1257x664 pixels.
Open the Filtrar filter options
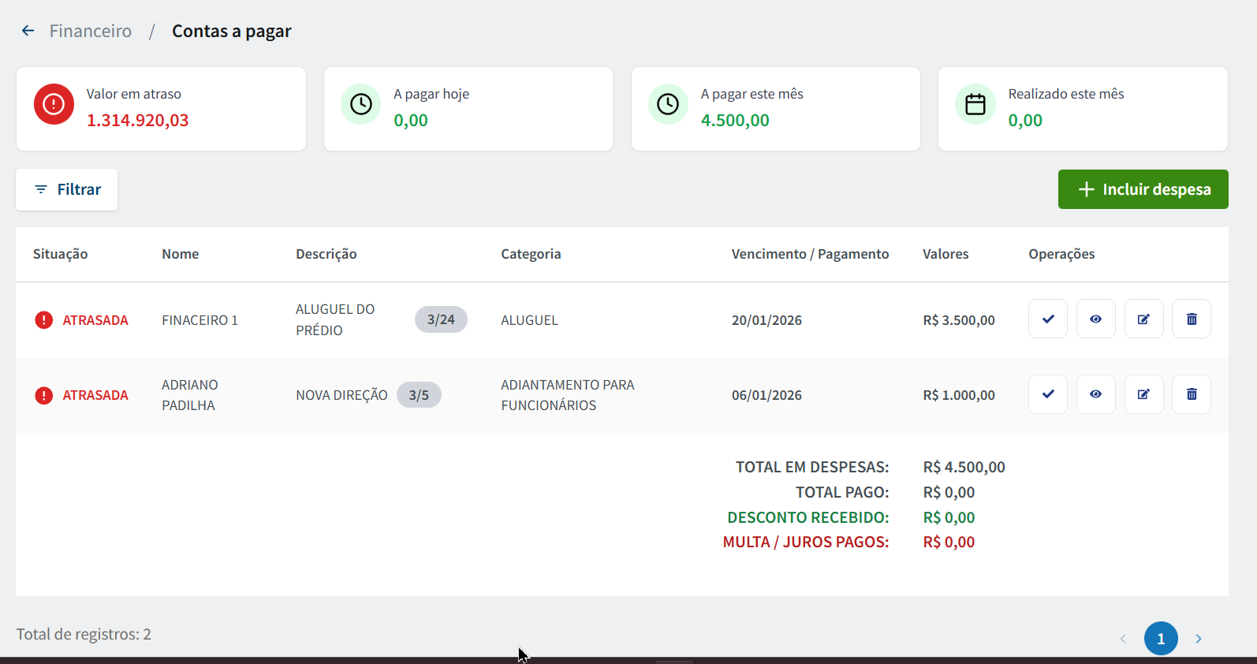coord(67,189)
